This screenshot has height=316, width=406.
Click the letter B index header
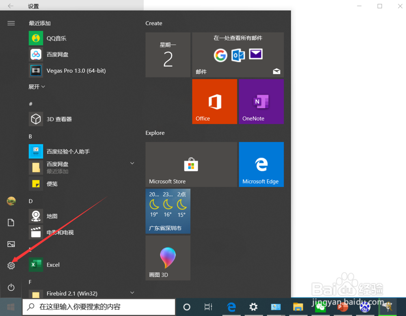tap(30, 136)
